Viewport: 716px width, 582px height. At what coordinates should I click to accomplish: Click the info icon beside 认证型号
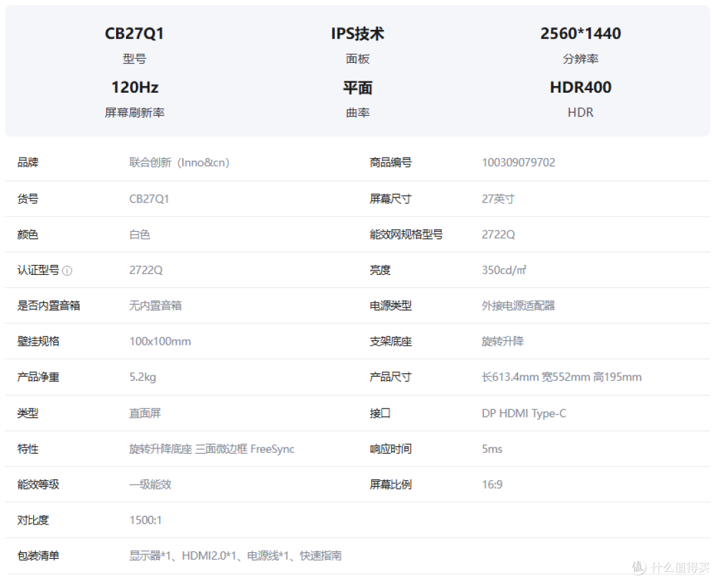[x=67, y=271]
